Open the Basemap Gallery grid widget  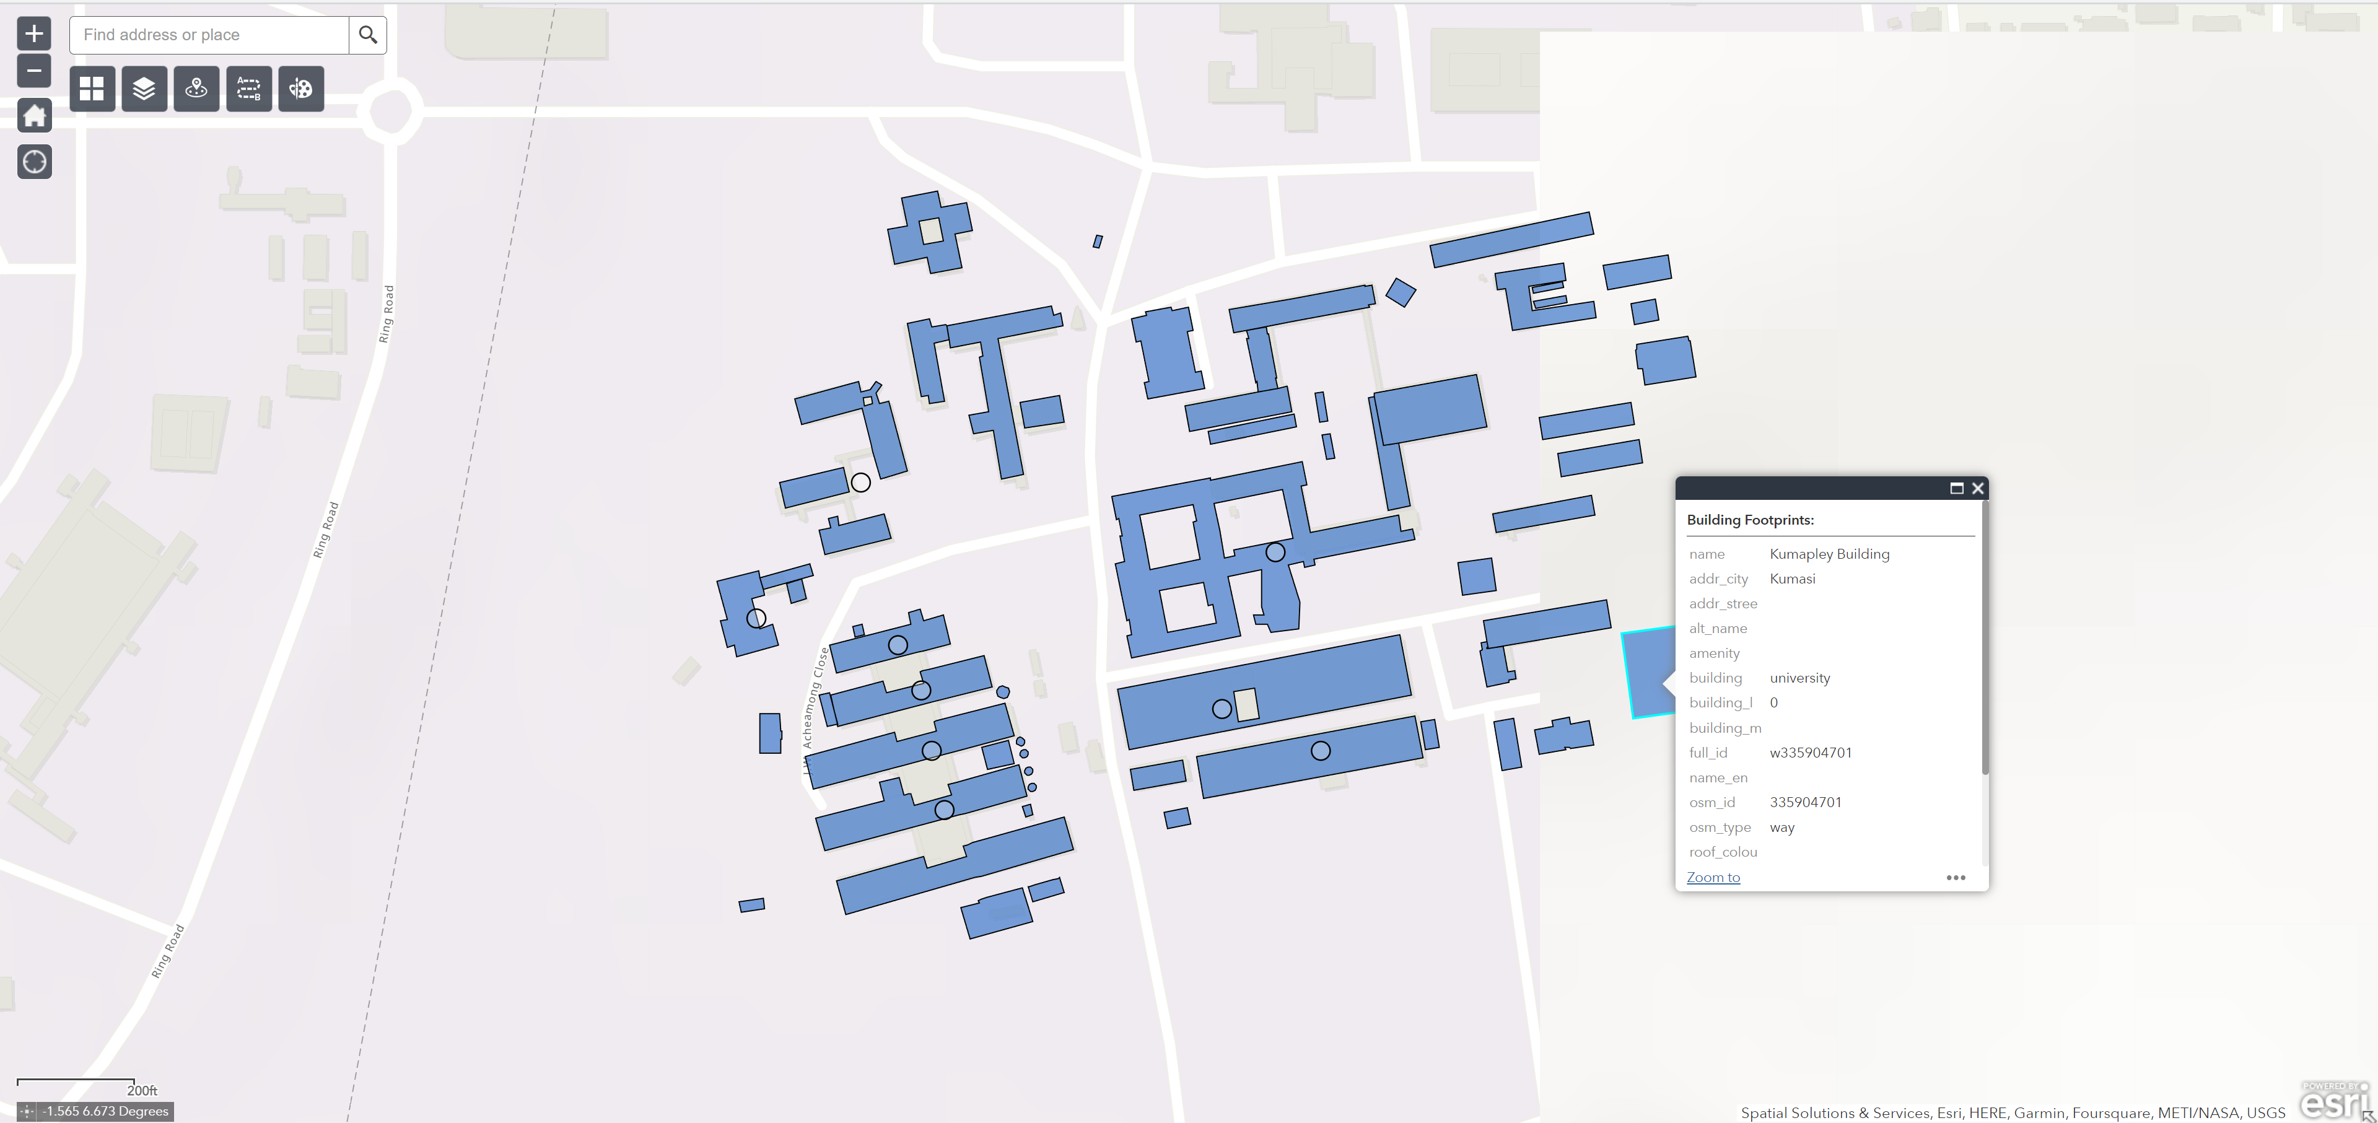click(x=92, y=89)
